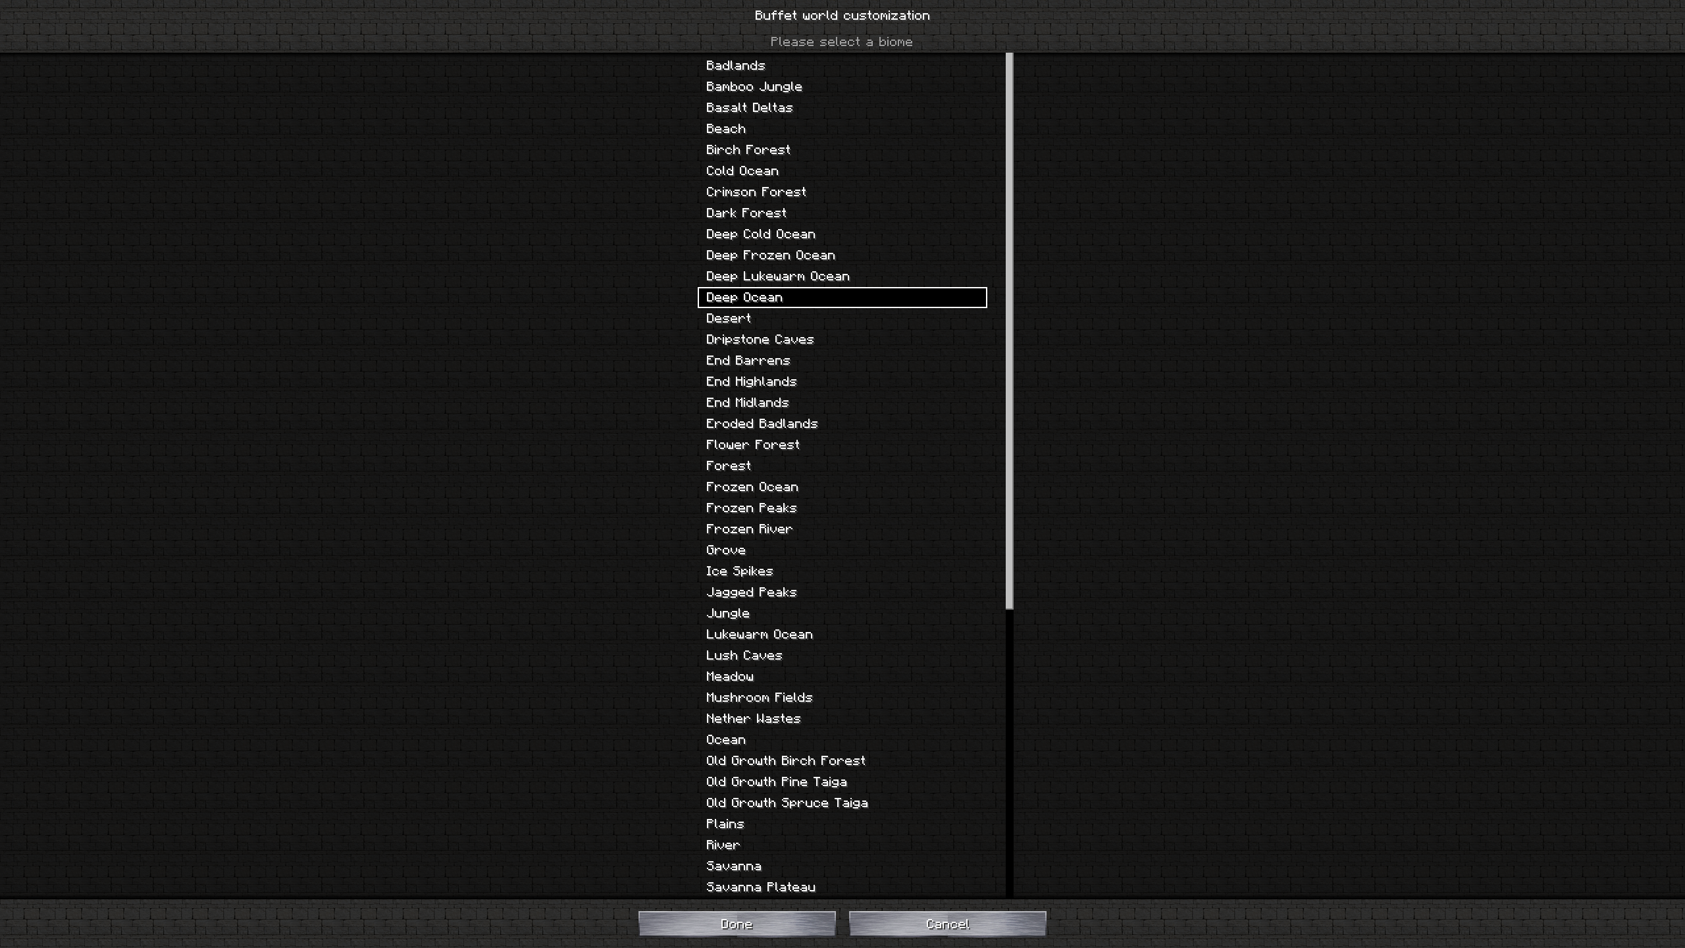Select Nether Wastes from the list

click(x=842, y=719)
